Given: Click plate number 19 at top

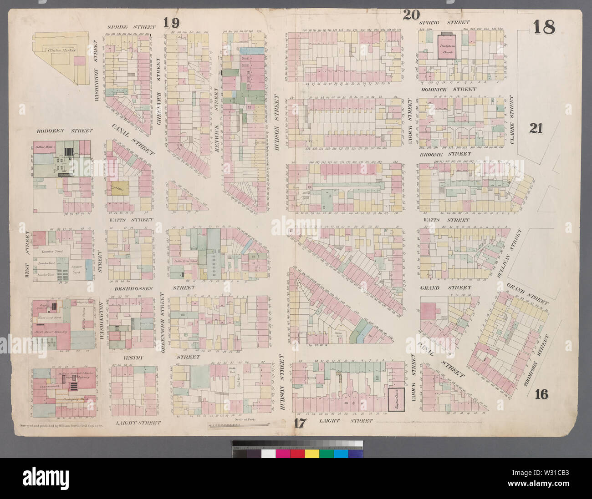Looking at the screenshot, I should (172, 22).
